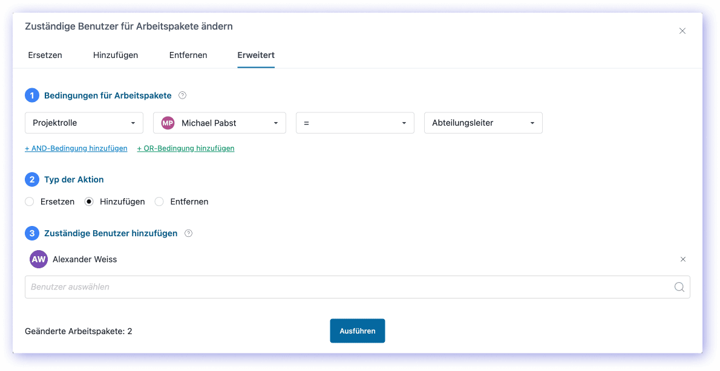Click the AW avatar of Alexander Weiss
Viewport: 720px width, 371px height.
39,259
